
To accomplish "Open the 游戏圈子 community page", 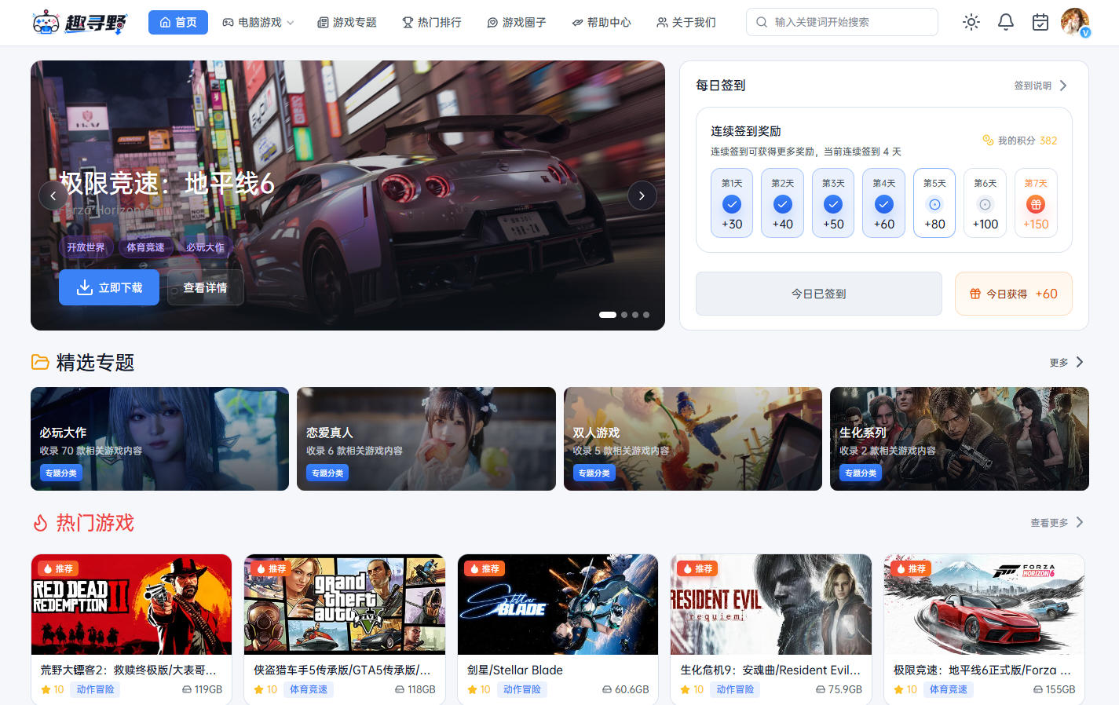I will tap(517, 22).
